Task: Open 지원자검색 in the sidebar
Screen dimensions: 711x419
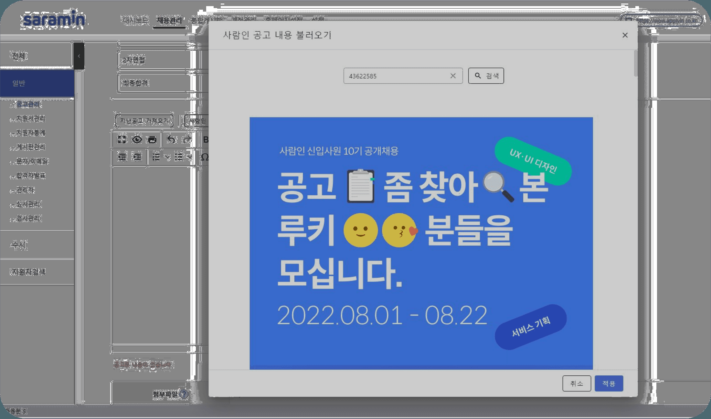Action: (37, 272)
